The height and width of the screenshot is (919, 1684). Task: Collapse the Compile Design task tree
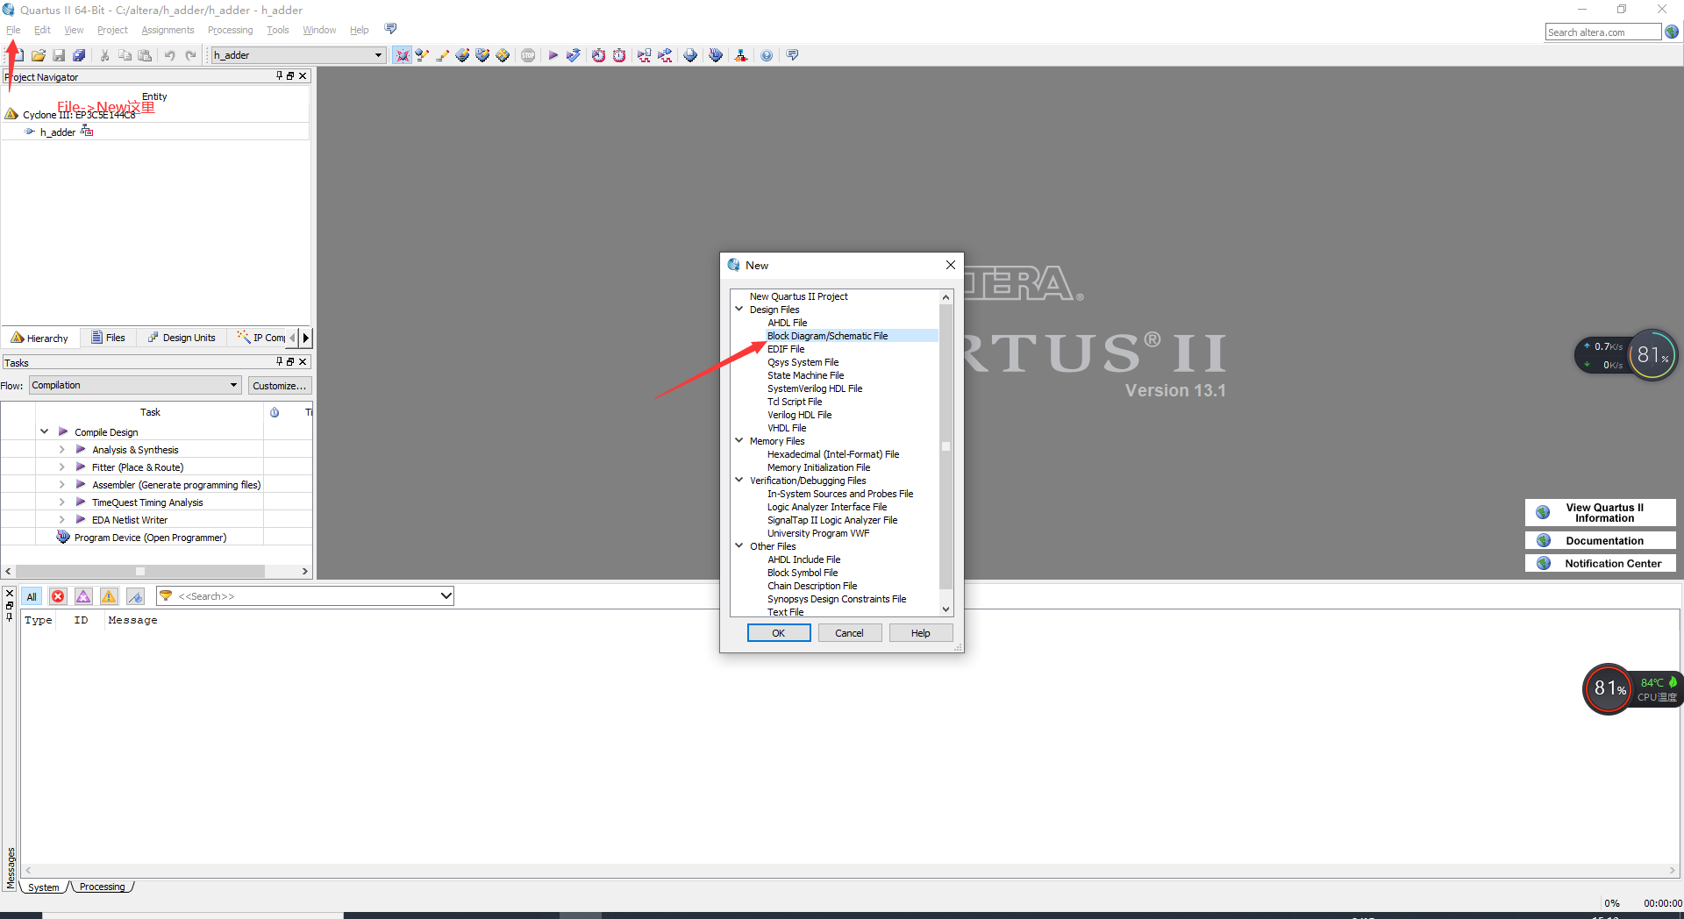44,431
